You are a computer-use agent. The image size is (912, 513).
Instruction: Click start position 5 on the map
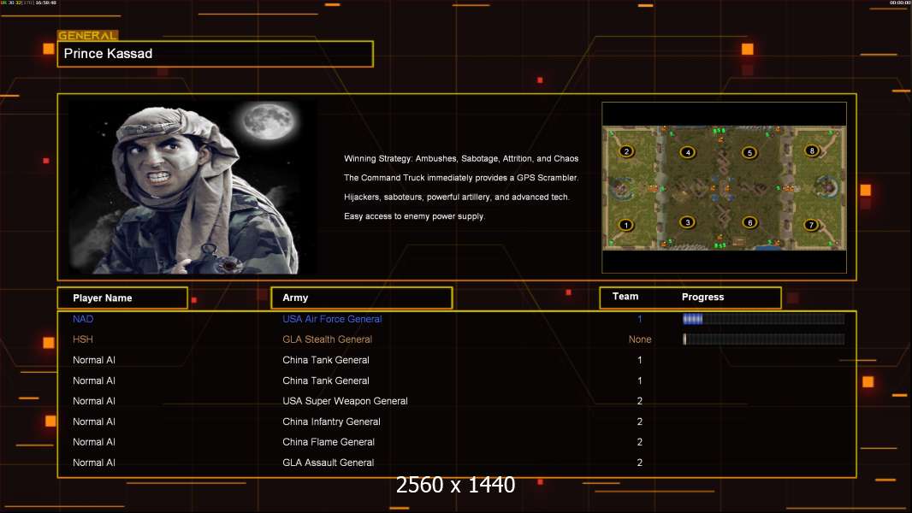pos(749,153)
